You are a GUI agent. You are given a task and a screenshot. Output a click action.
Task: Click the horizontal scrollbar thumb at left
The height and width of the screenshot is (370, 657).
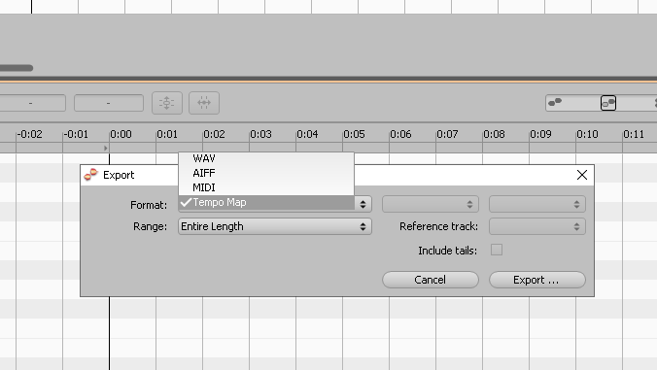click(17, 68)
